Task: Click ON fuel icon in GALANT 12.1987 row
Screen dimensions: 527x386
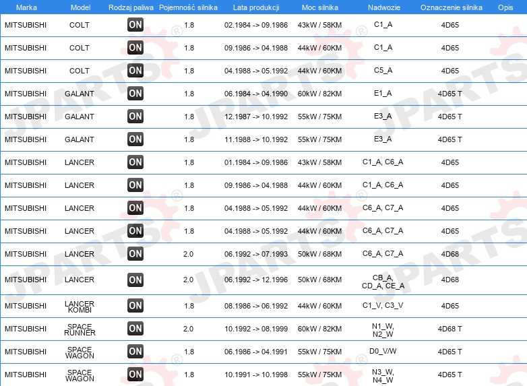Action: (135, 117)
